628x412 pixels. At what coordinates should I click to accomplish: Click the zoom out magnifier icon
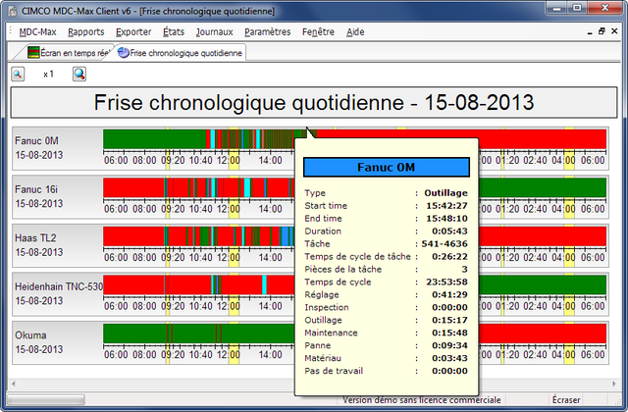[18, 75]
